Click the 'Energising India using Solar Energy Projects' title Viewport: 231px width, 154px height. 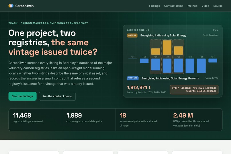[x=170, y=78]
